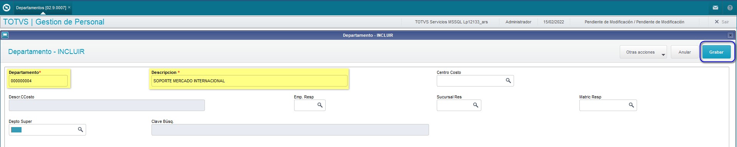Open the Otras acciones dropdown

[x=643, y=52]
